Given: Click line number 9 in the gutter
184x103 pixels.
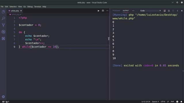Looking at the screenshot, I should coord(14,47).
